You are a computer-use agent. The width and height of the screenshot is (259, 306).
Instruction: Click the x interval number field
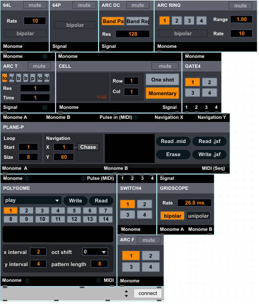pos(38,252)
